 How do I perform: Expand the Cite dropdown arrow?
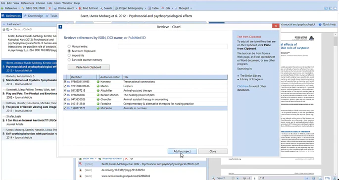(172, 8)
